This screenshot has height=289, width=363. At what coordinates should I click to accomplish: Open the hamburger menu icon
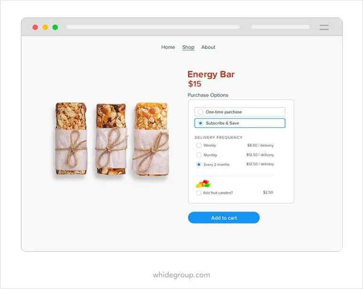[x=324, y=27]
